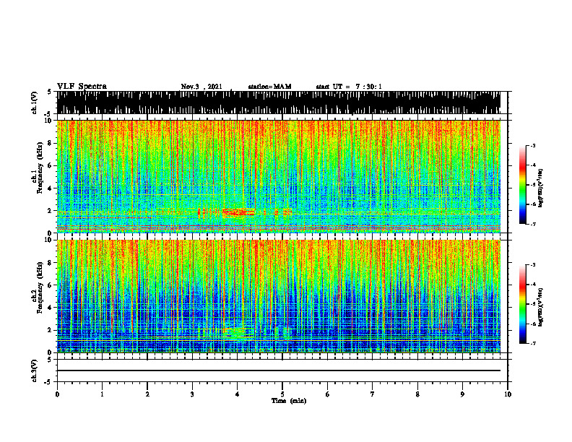572x442 pixels.
Task: Click ch.1 frequency tick label "6"
Action: point(51,166)
